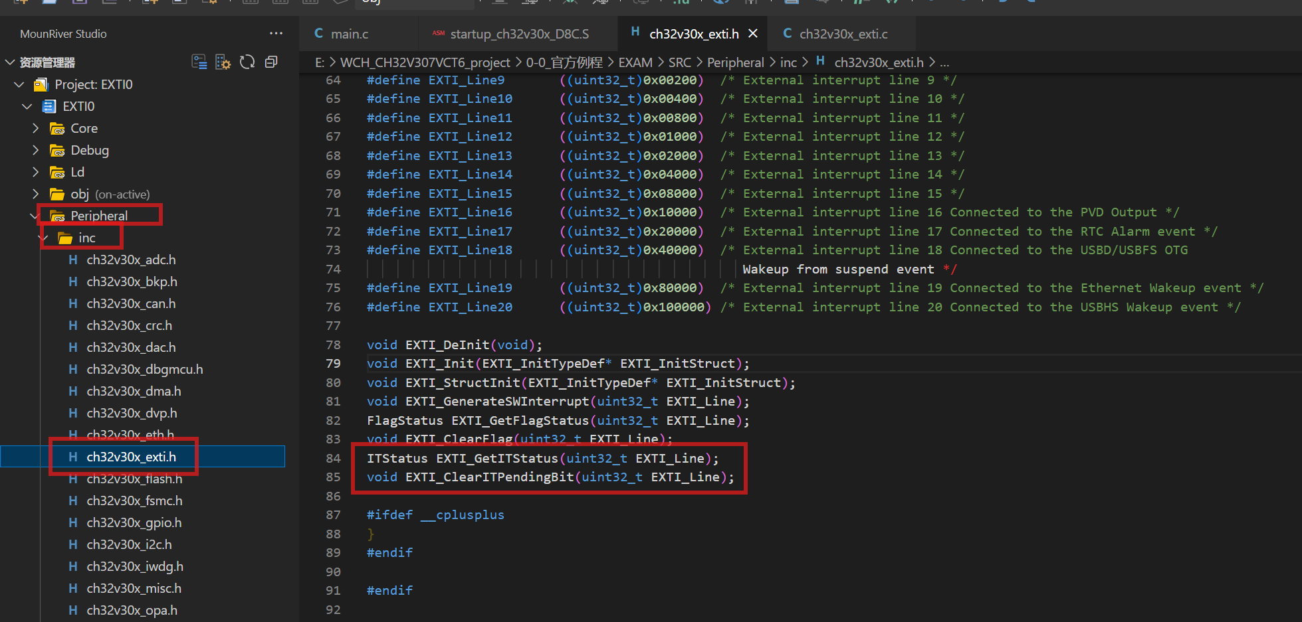1302x622 pixels.
Task: Collapse the 资源管理器 section chevron
Action: tap(10, 62)
